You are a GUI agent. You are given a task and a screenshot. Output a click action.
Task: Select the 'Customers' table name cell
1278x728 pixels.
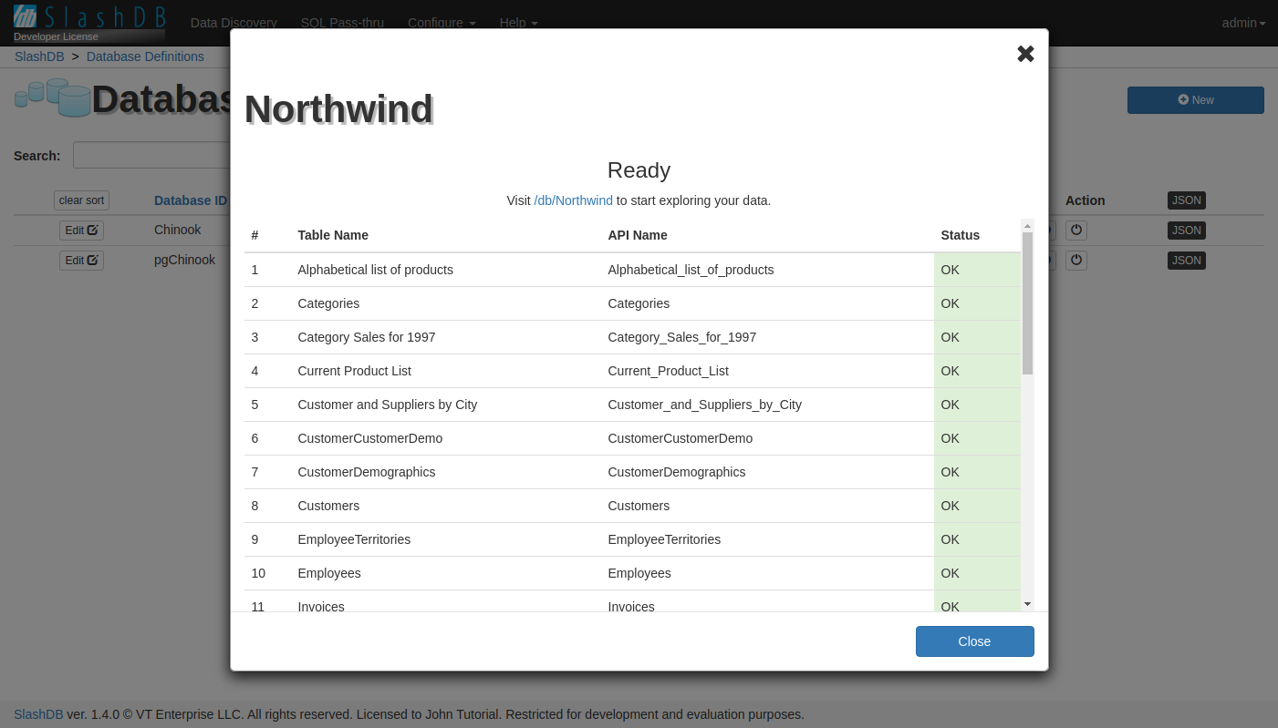click(328, 506)
